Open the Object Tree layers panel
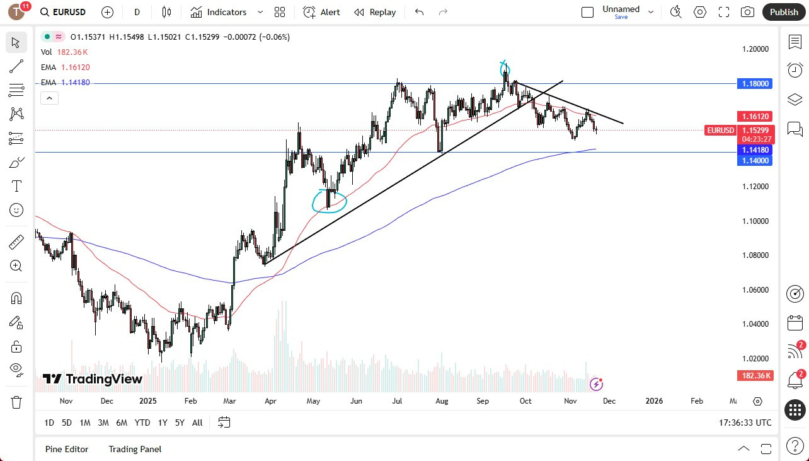 (x=795, y=99)
